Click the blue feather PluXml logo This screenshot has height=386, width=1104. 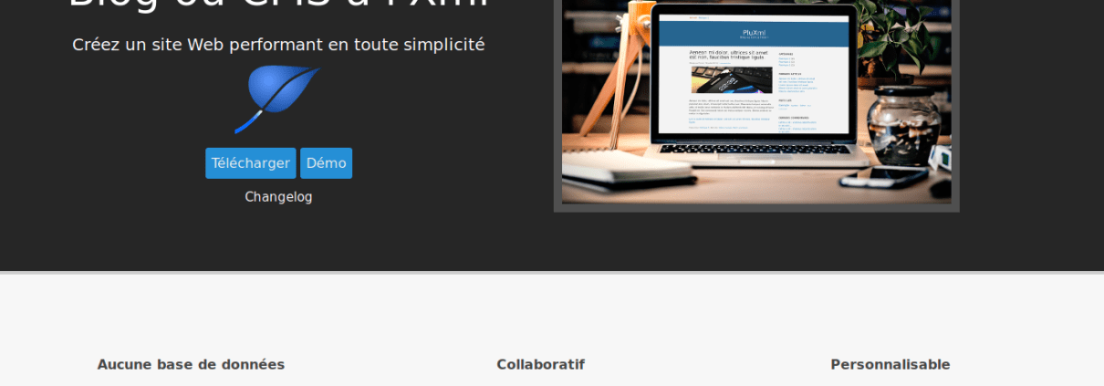[x=277, y=99]
